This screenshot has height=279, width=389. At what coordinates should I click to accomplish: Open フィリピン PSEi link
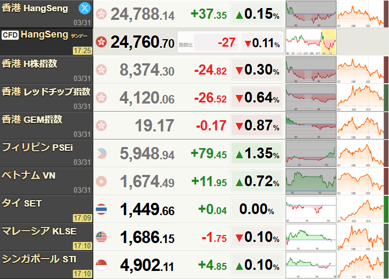pos(38,148)
